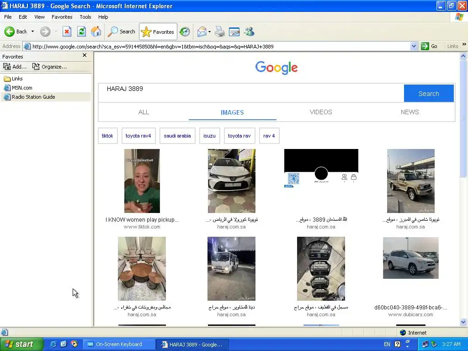
Task: Select the tiktok filter chip
Action: (107, 136)
